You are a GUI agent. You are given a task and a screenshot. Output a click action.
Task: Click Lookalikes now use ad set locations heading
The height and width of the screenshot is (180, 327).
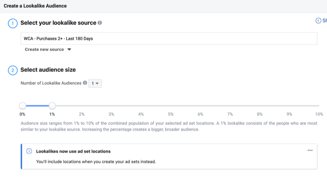click(x=73, y=151)
